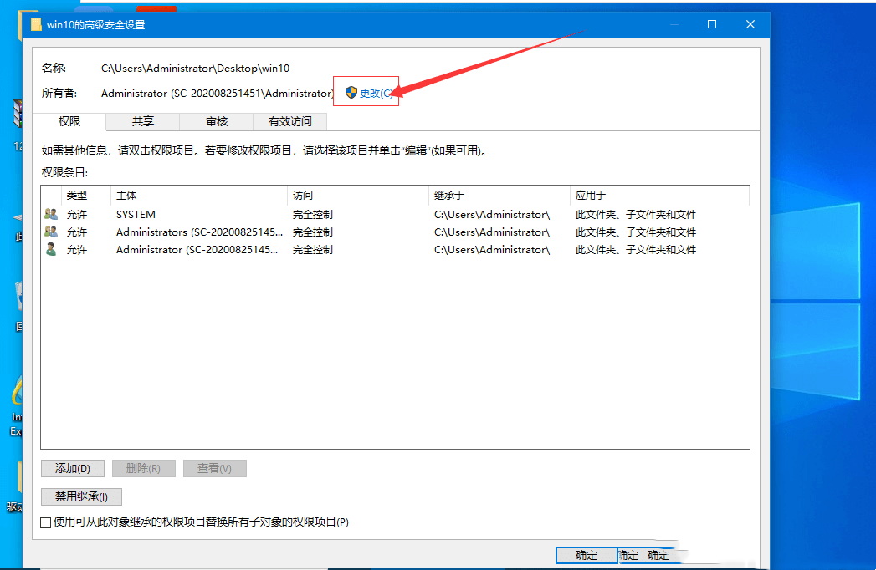Click the 禁用继承 button

click(x=80, y=496)
